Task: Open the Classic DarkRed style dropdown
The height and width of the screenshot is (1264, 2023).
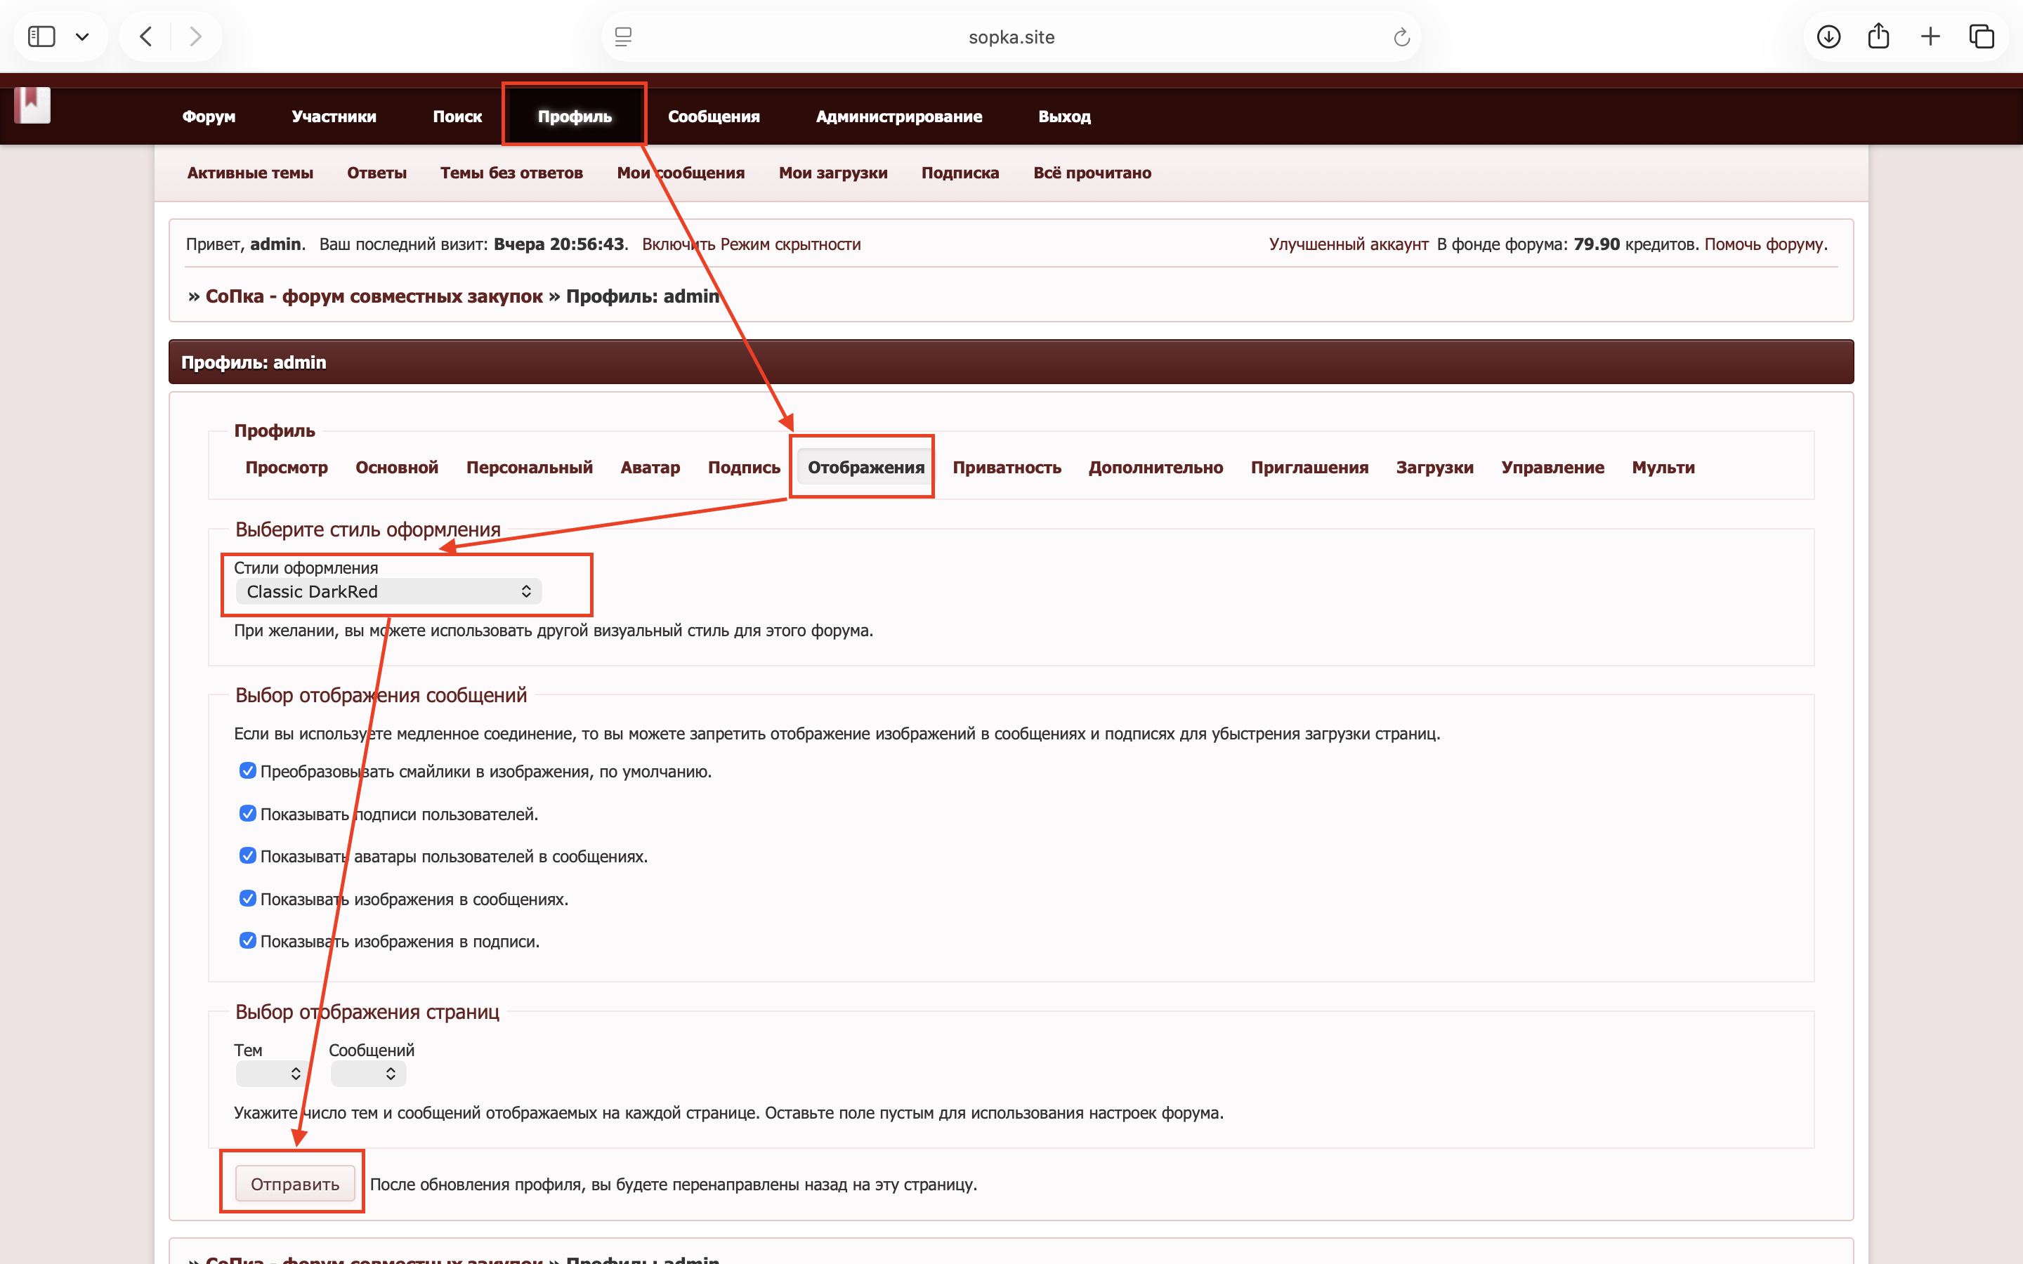Action: click(388, 592)
